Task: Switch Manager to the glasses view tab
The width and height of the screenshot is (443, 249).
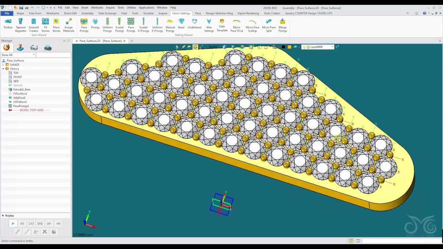Action: pyautogui.click(x=34, y=48)
